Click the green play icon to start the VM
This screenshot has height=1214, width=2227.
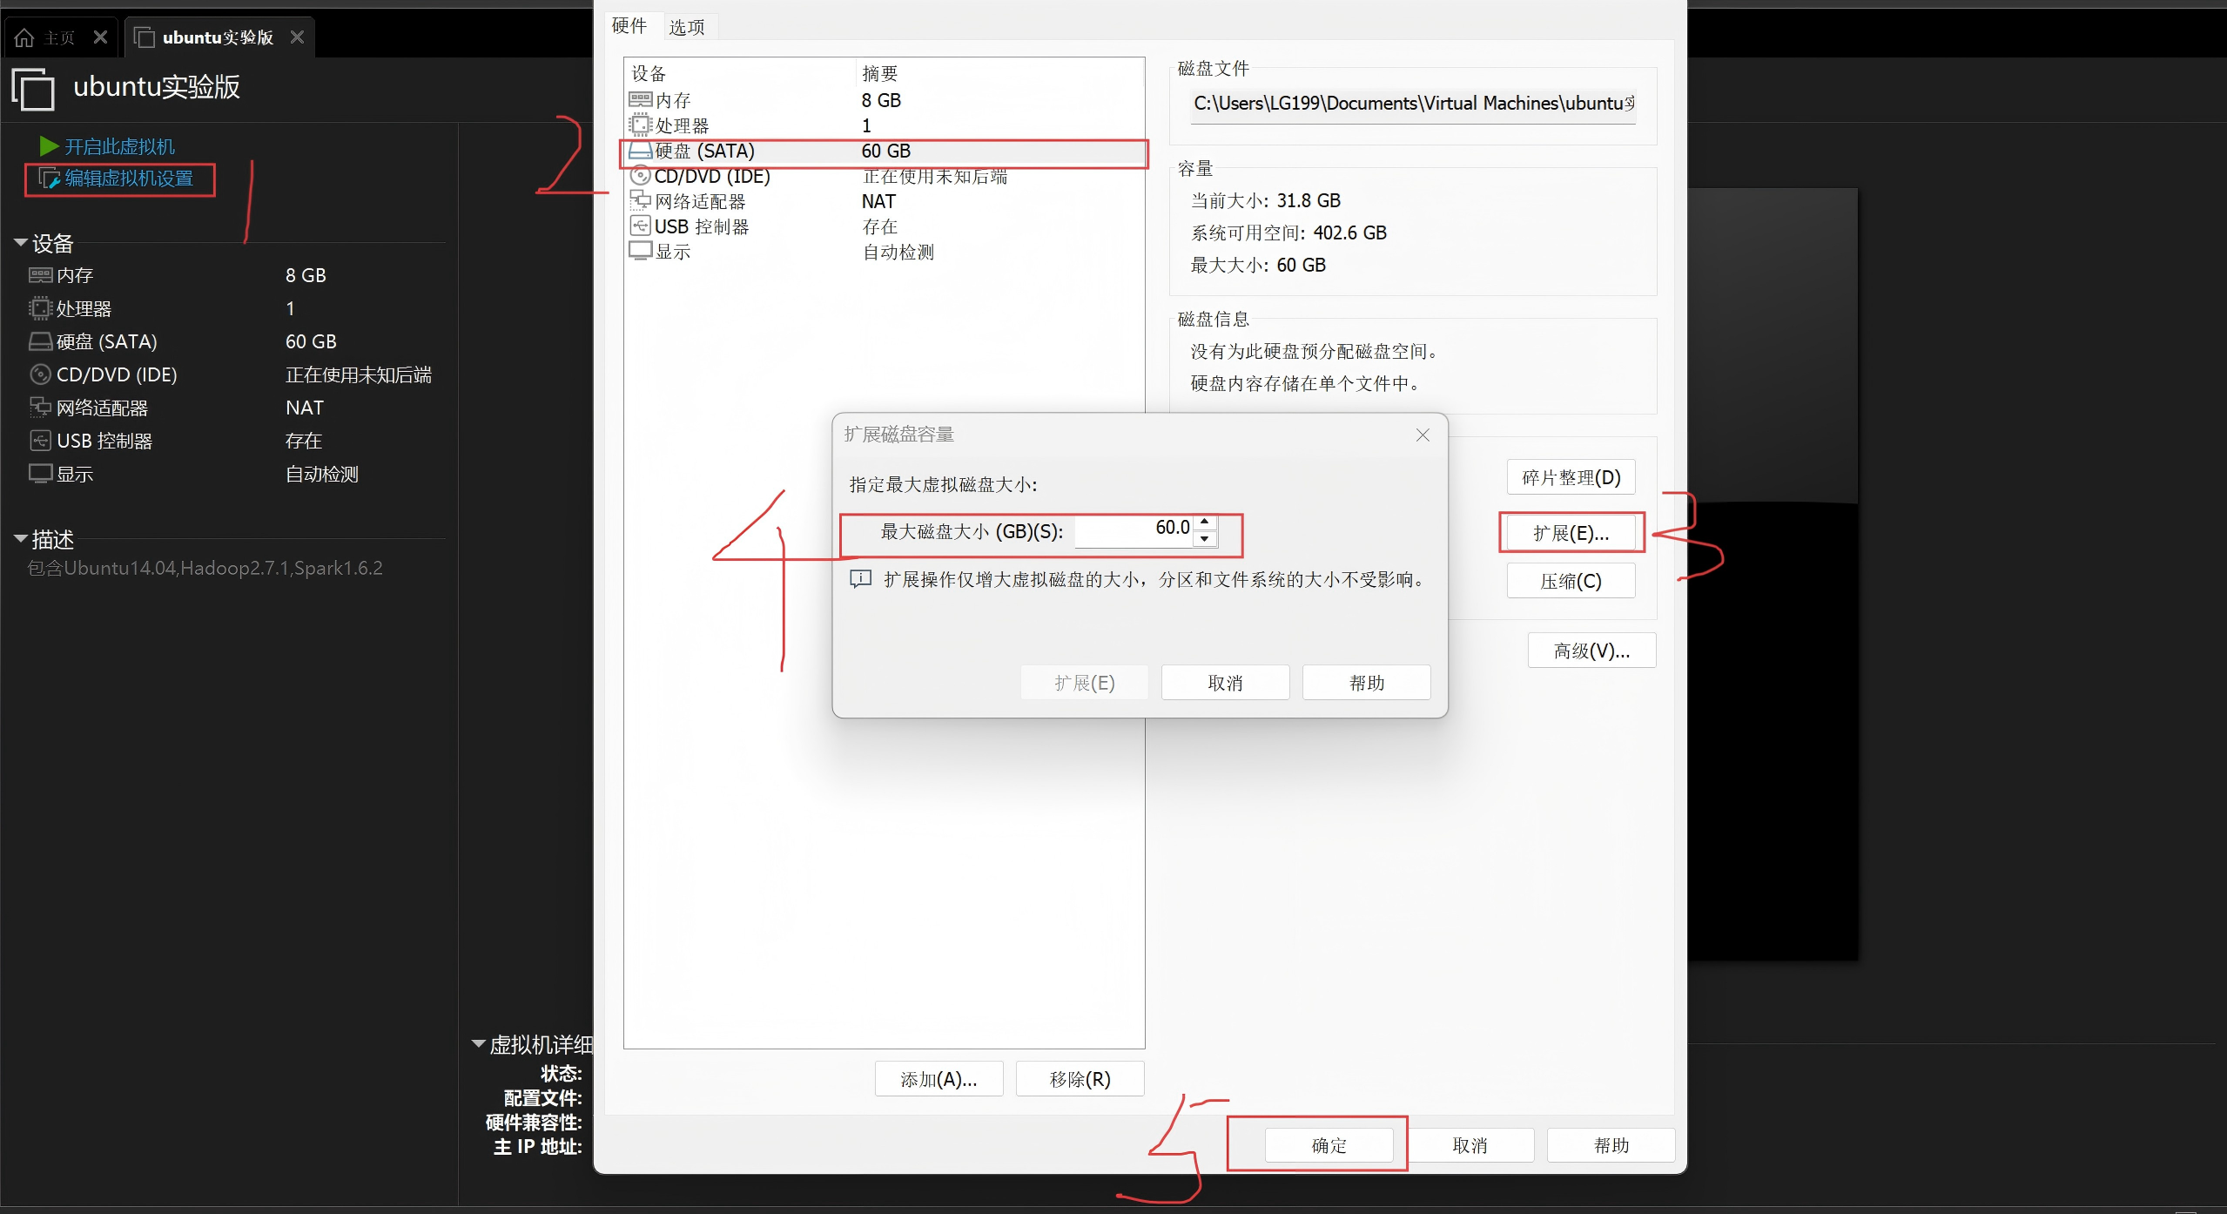click(49, 145)
